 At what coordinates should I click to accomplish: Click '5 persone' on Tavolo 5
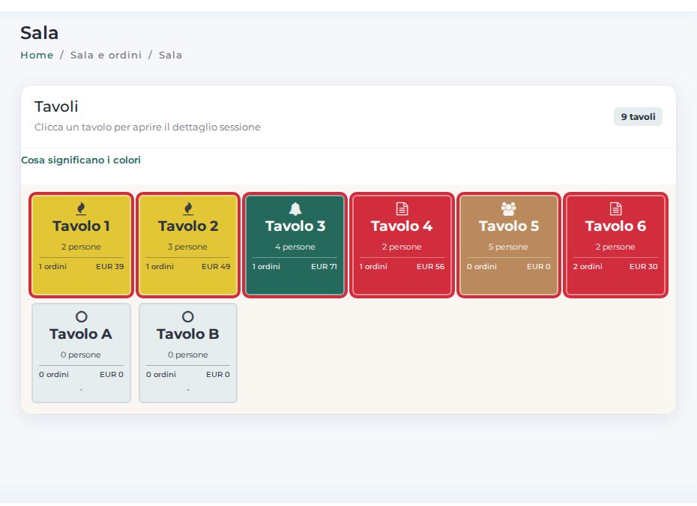click(509, 247)
